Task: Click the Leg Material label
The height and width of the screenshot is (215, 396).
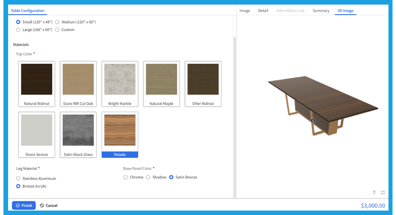Action: [27, 169]
